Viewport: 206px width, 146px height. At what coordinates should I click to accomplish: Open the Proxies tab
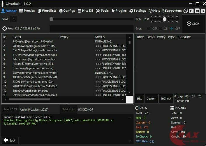(x=27, y=11)
